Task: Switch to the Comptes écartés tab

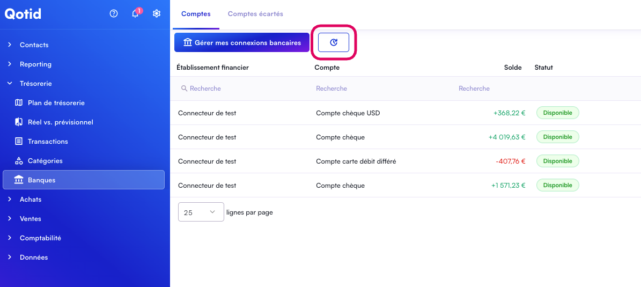Action: [x=255, y=14]
